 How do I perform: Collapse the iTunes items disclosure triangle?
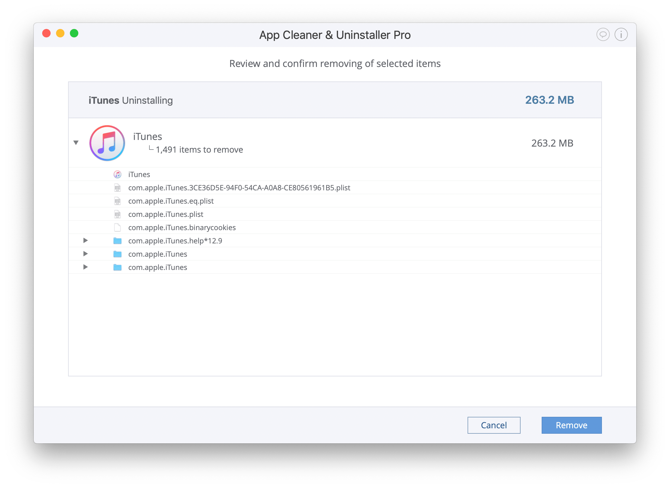(x=77, y=142)
